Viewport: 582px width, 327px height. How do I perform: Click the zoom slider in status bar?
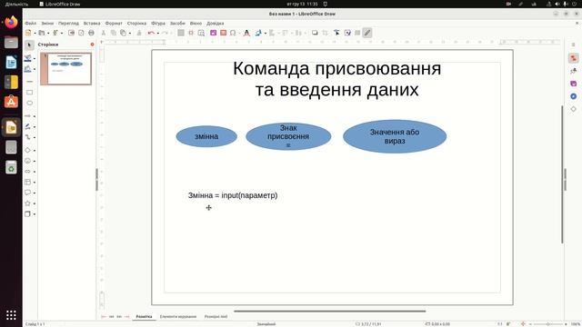coord(547,324)
